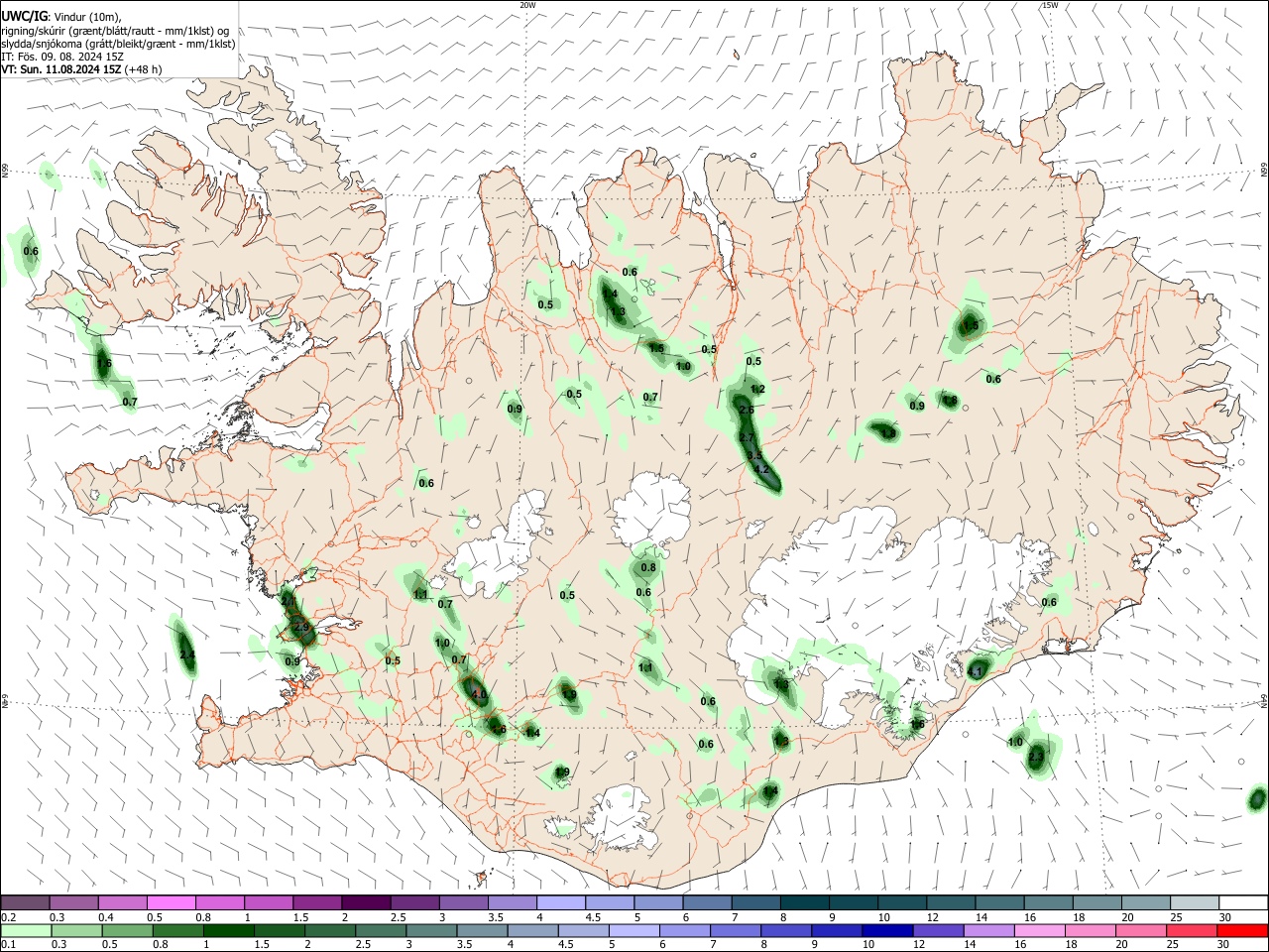Viewport: 1269px width, 952px height.
Task: Pick the plum 1.5–2 snow legend swatch
Action: 316,902
